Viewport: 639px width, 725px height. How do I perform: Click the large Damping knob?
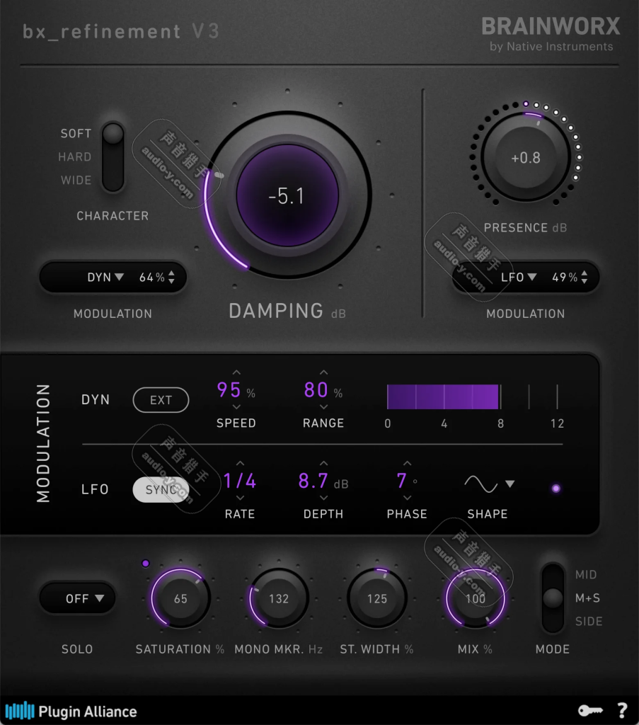click(287, 196)
